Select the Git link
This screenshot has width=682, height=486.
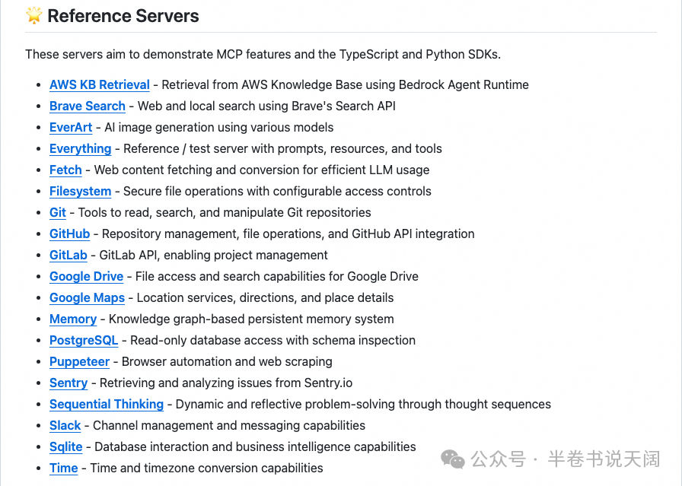58,213
